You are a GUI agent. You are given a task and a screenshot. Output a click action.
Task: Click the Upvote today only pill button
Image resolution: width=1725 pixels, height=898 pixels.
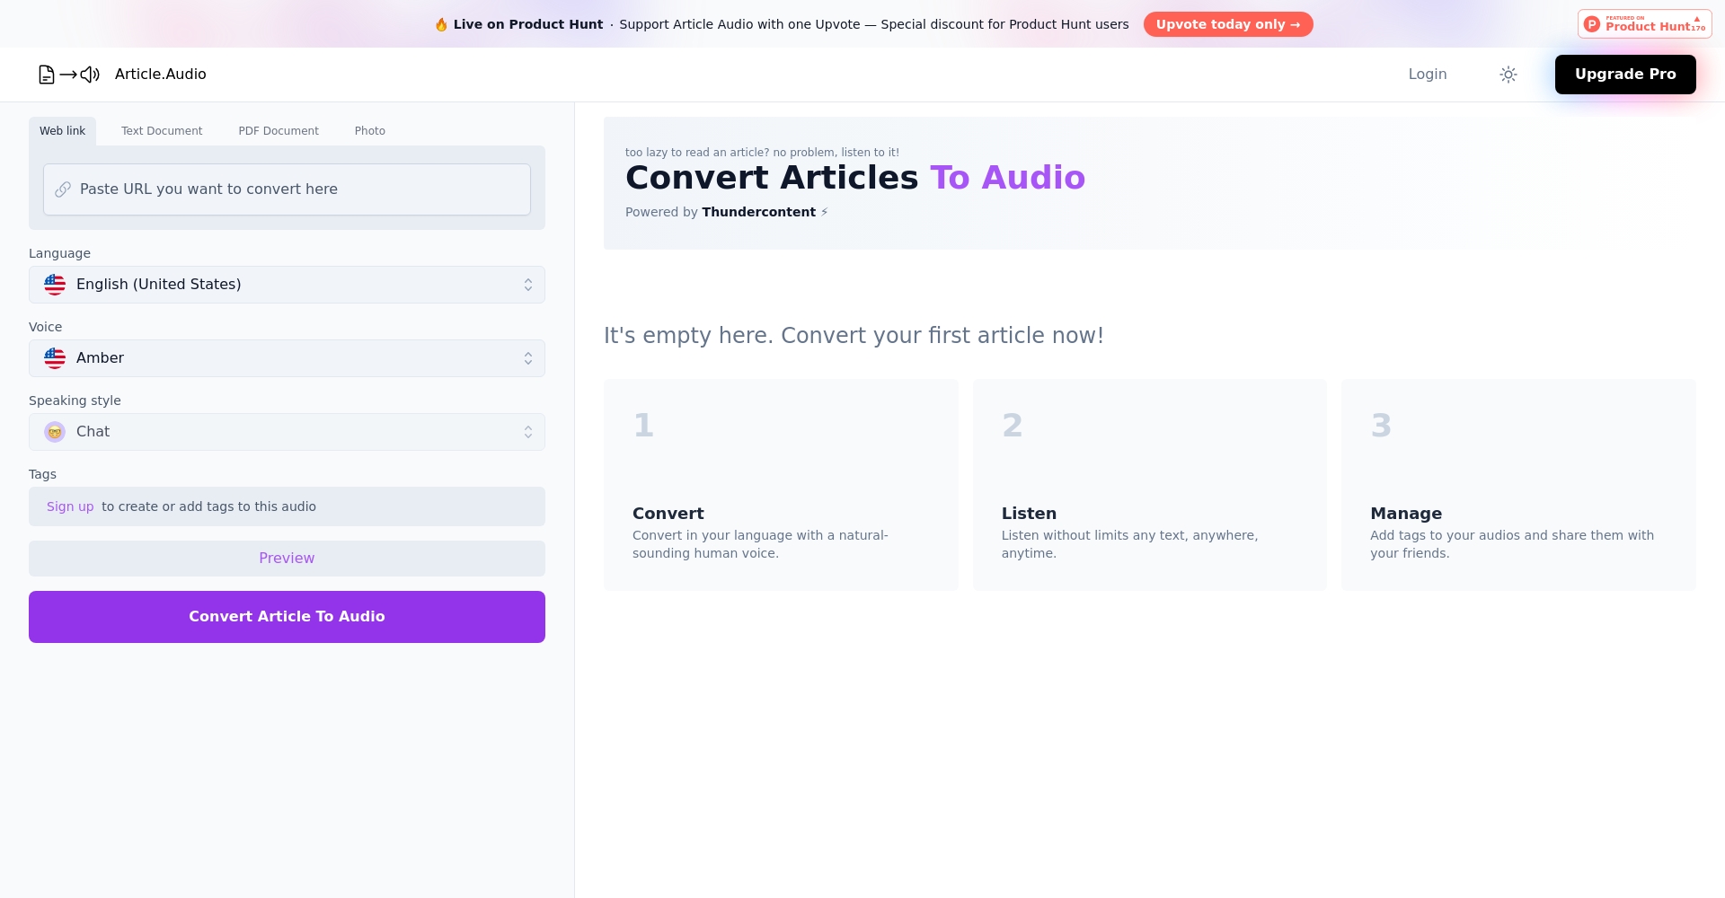click(x=1228, y=24)
